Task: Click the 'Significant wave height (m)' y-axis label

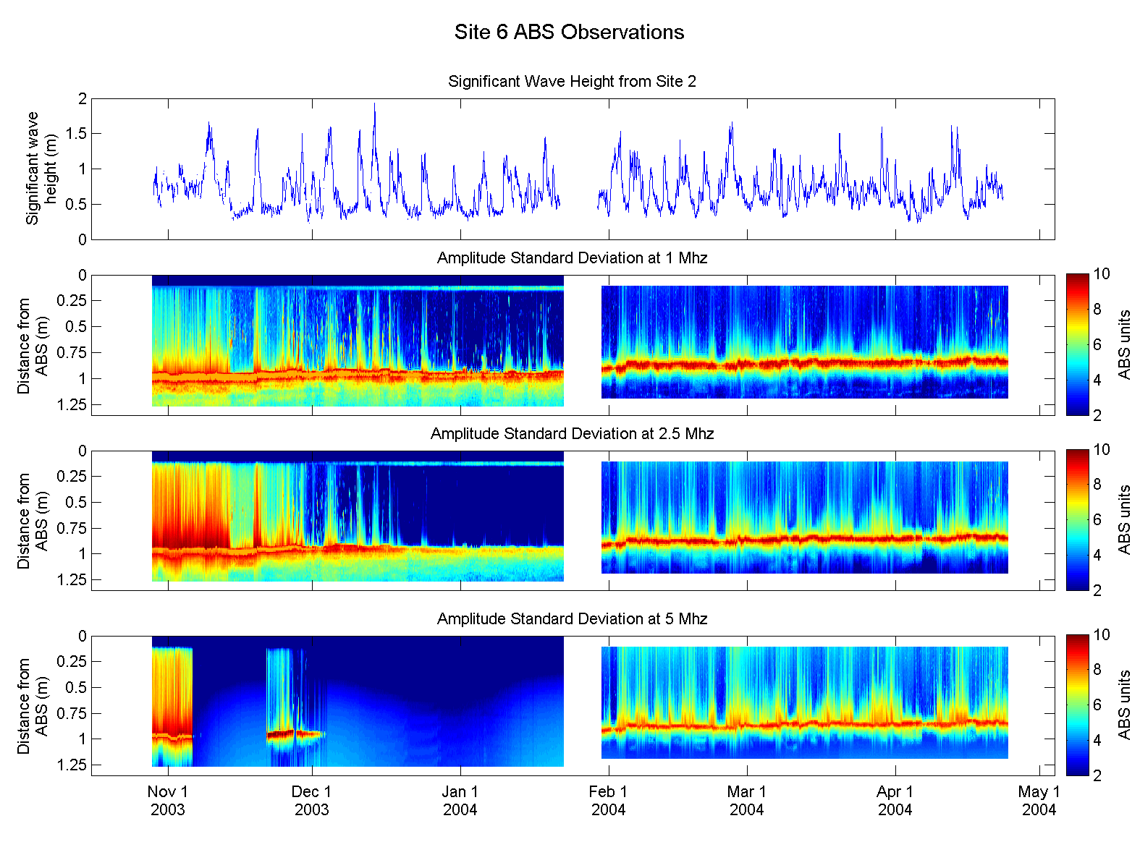Action: point(41,169)
